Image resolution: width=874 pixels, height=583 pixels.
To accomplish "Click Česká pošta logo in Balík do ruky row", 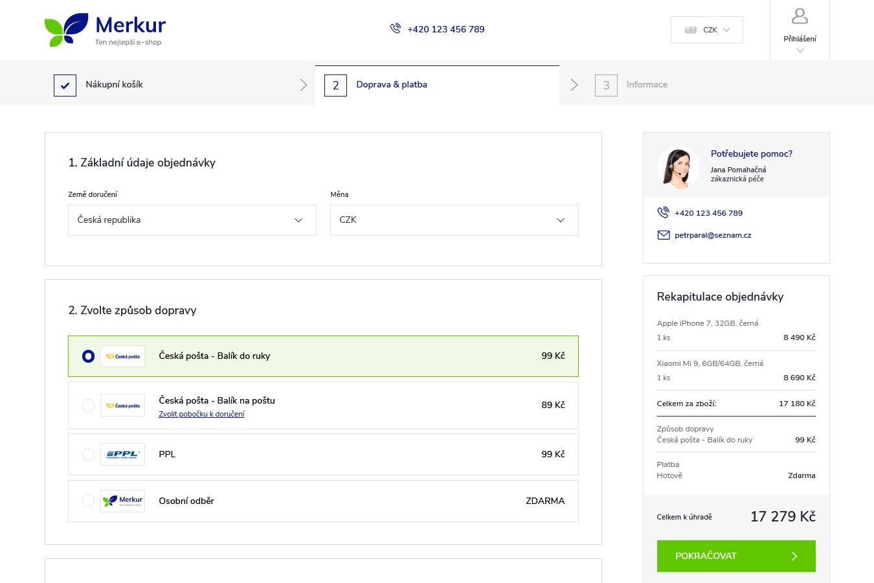I will tap(122, 356).
